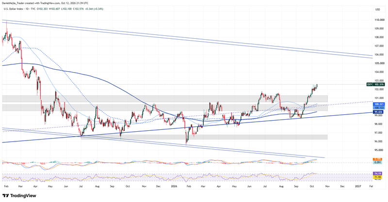Click the DXY symbol tag on price axis
This screenshot has width=388, height=202.
369,85
